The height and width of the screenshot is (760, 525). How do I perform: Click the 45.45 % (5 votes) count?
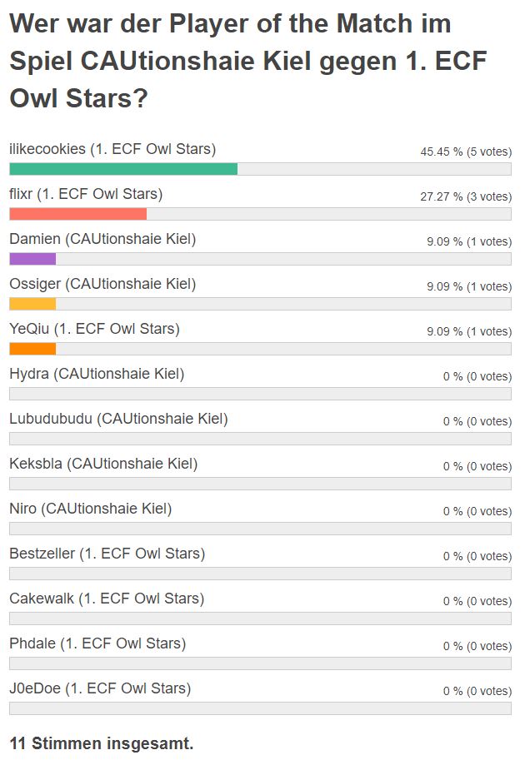[466, 152]
